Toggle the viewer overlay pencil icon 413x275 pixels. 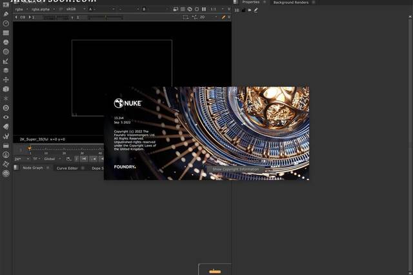point(223,17)
